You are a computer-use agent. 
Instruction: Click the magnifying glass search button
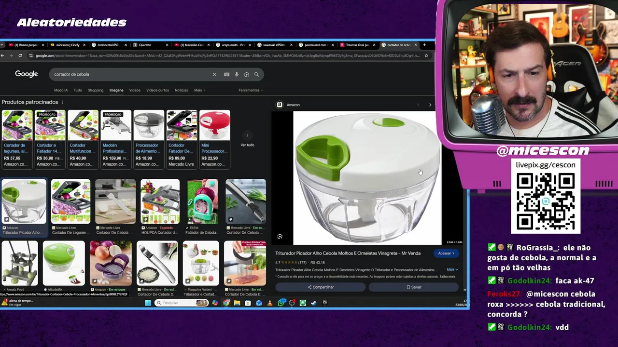click(x=256, y=74)
